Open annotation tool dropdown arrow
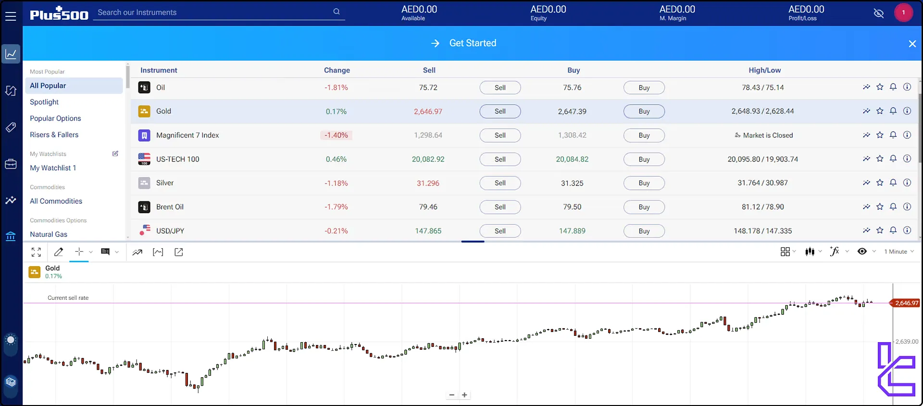The width and height of the screenshot is (923, 406). [x=117, y=252]
